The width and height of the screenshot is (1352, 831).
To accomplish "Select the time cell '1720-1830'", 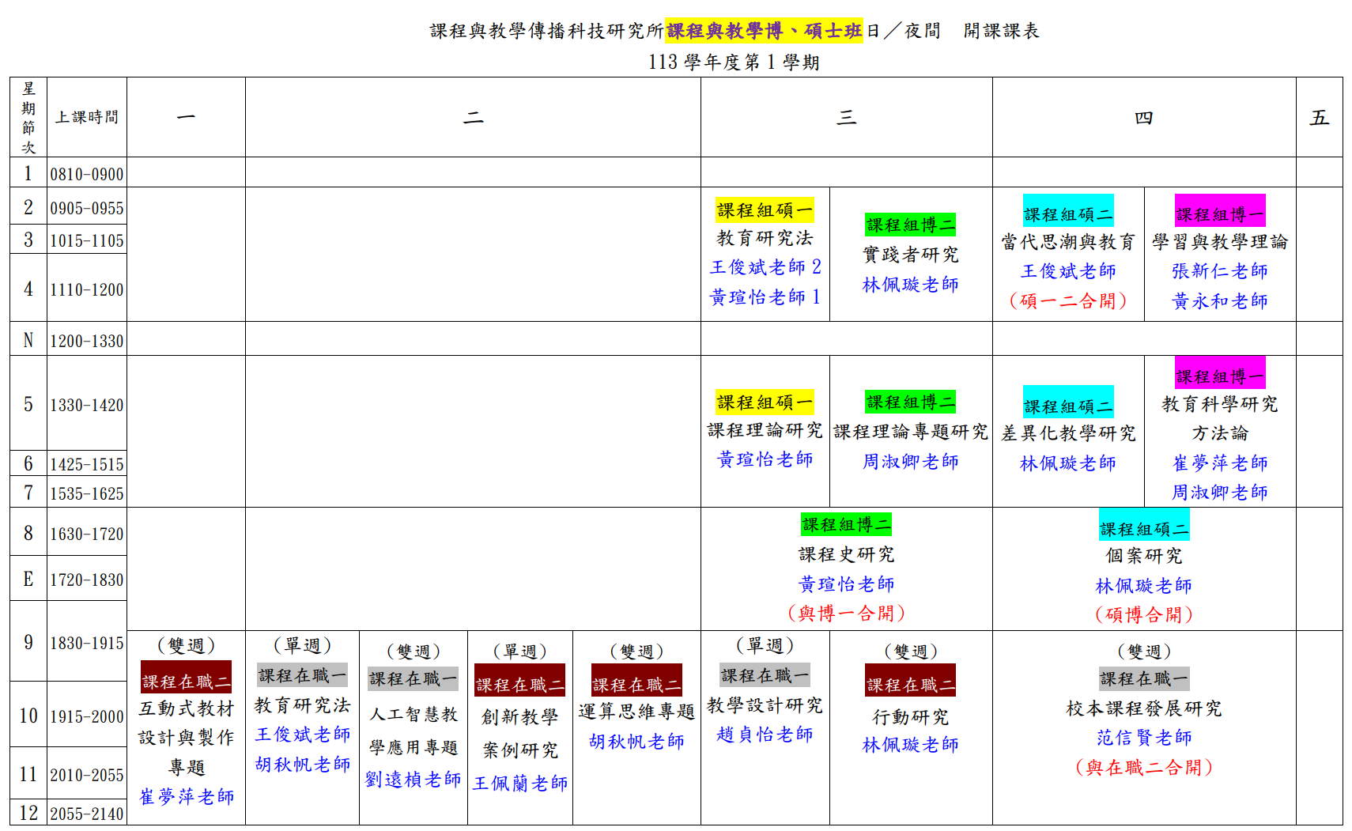I will coord(87,580).
